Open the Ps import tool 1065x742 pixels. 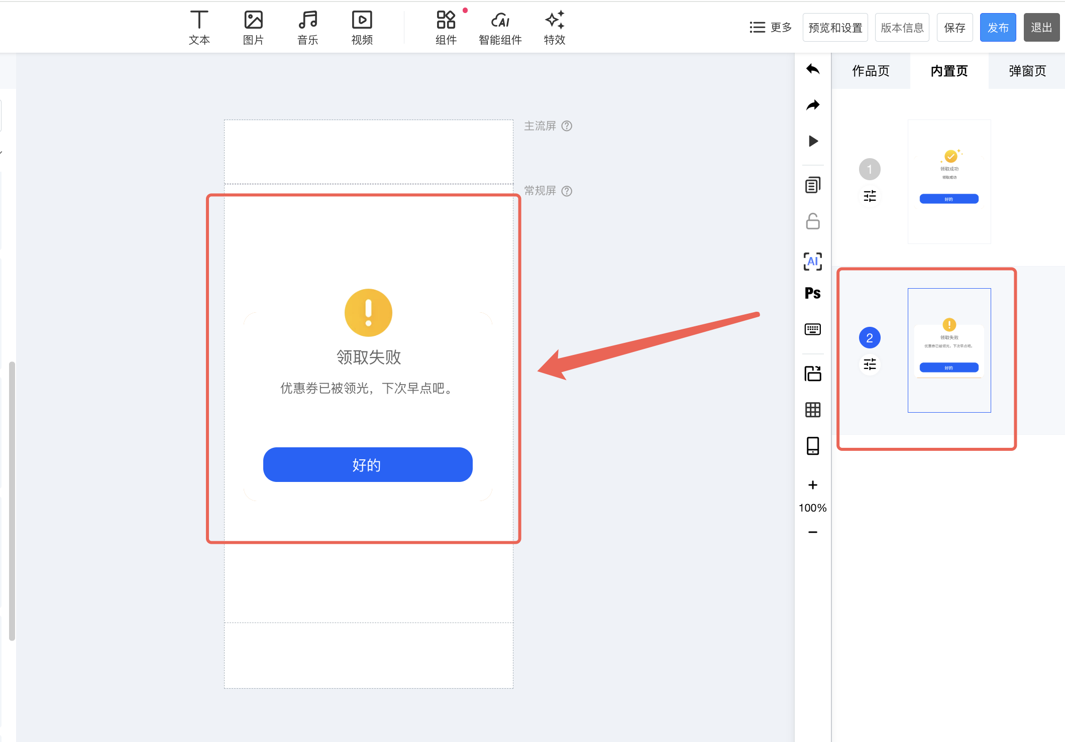click(x=813, y=293)
